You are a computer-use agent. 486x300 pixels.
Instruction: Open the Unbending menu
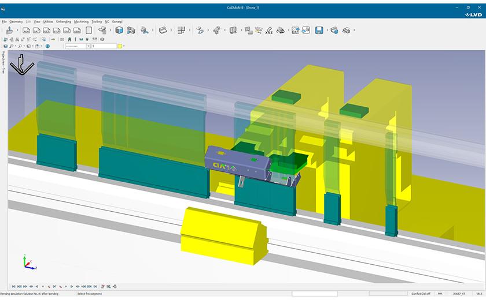(64, 21)
